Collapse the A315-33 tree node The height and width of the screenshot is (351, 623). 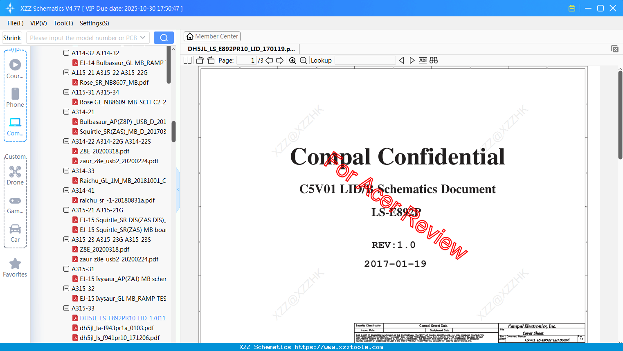click(x=66, y=308)
